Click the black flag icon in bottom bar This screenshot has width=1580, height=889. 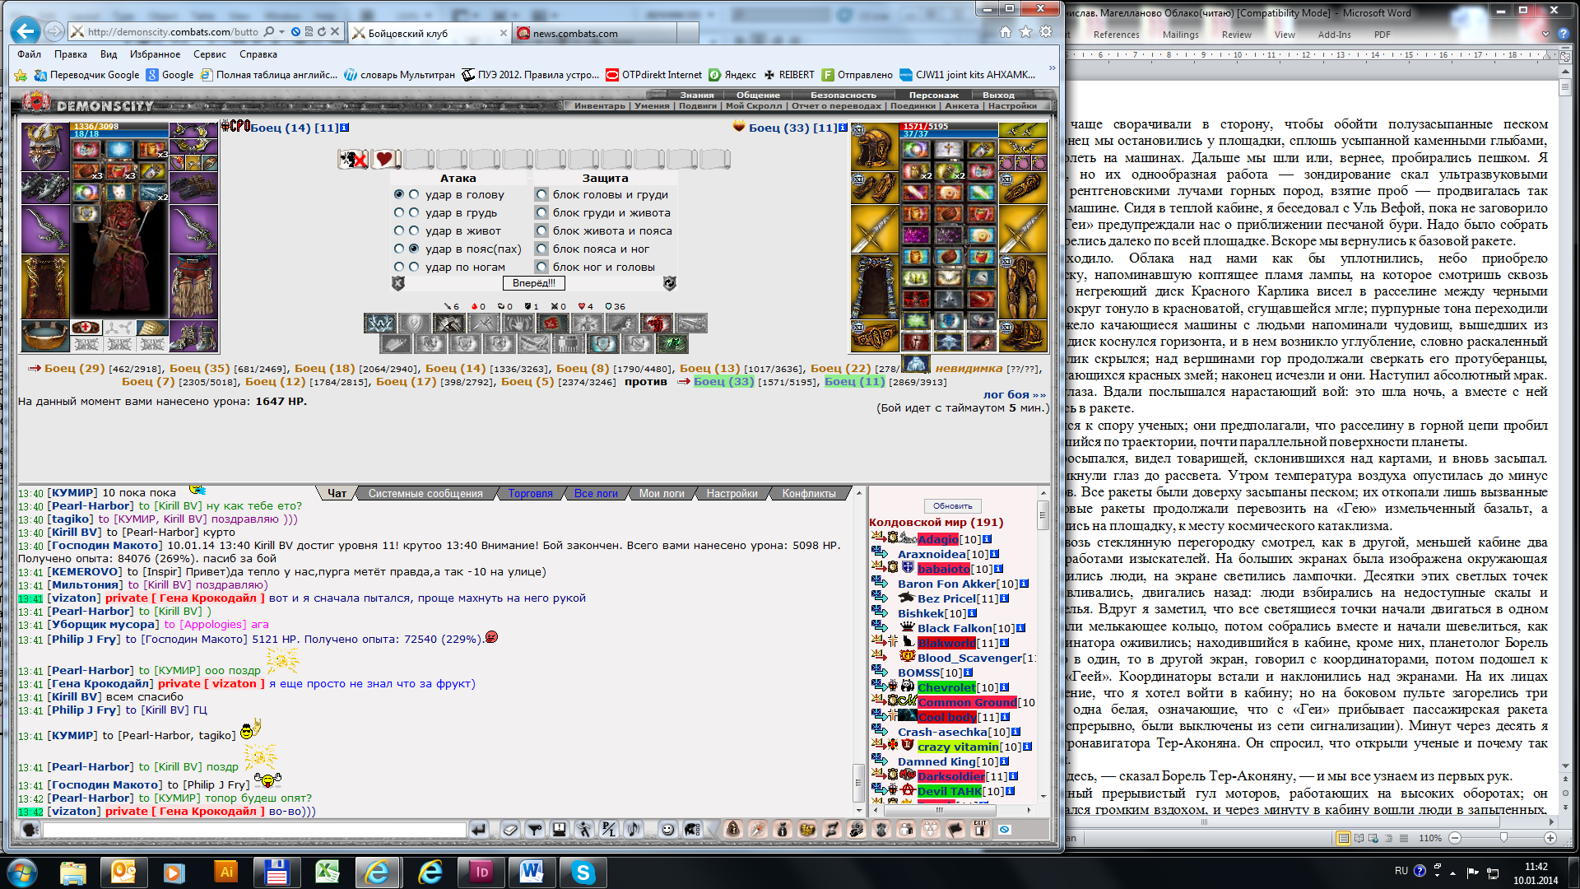955,830
